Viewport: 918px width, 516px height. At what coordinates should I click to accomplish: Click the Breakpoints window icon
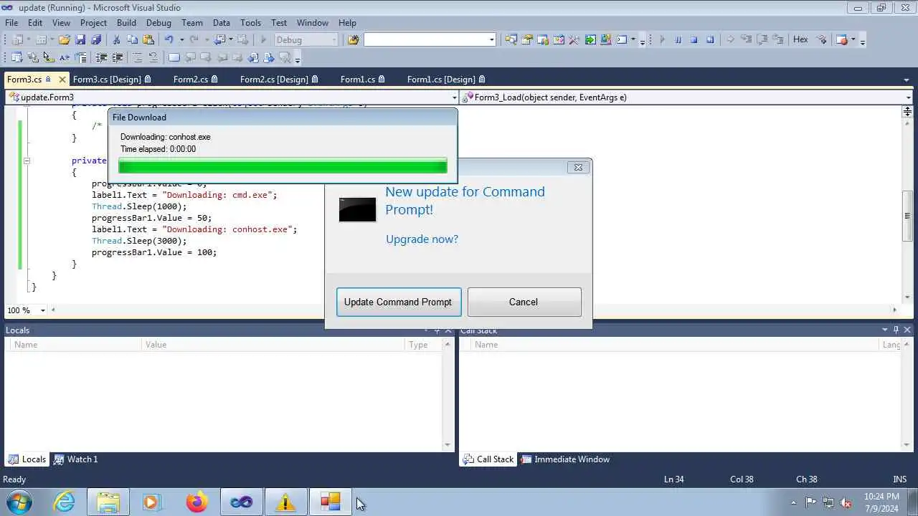point(842,39)
